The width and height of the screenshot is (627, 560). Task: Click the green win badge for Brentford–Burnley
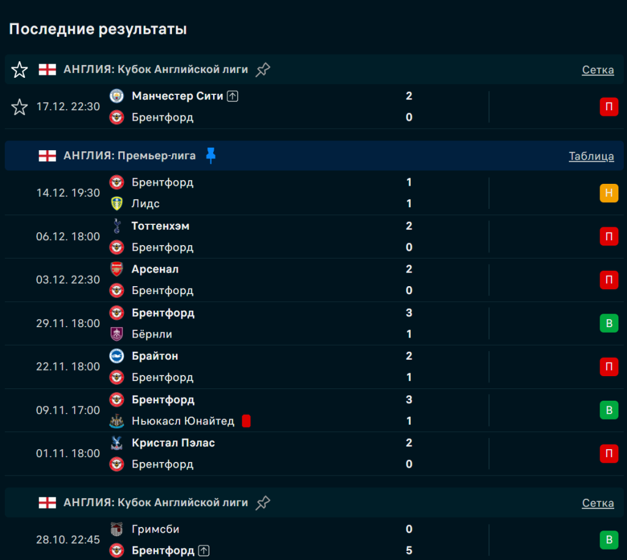click(x=609, y=323)
